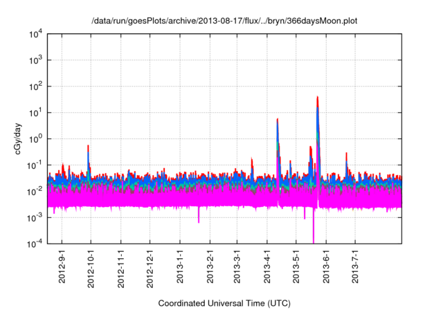Click the Coordinated Universal Time axis label
This screenshot has height=310, width=443.
[x=224, y=303]
